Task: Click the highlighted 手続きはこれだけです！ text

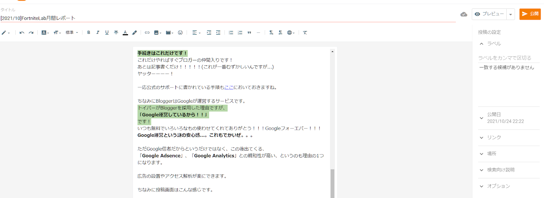Action: (162, 53)
